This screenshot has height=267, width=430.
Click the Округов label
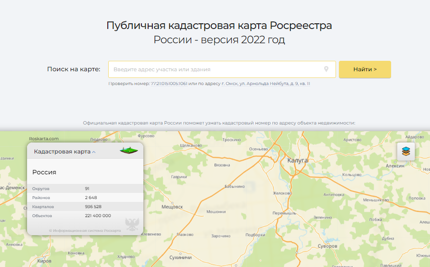coord(41,189)
